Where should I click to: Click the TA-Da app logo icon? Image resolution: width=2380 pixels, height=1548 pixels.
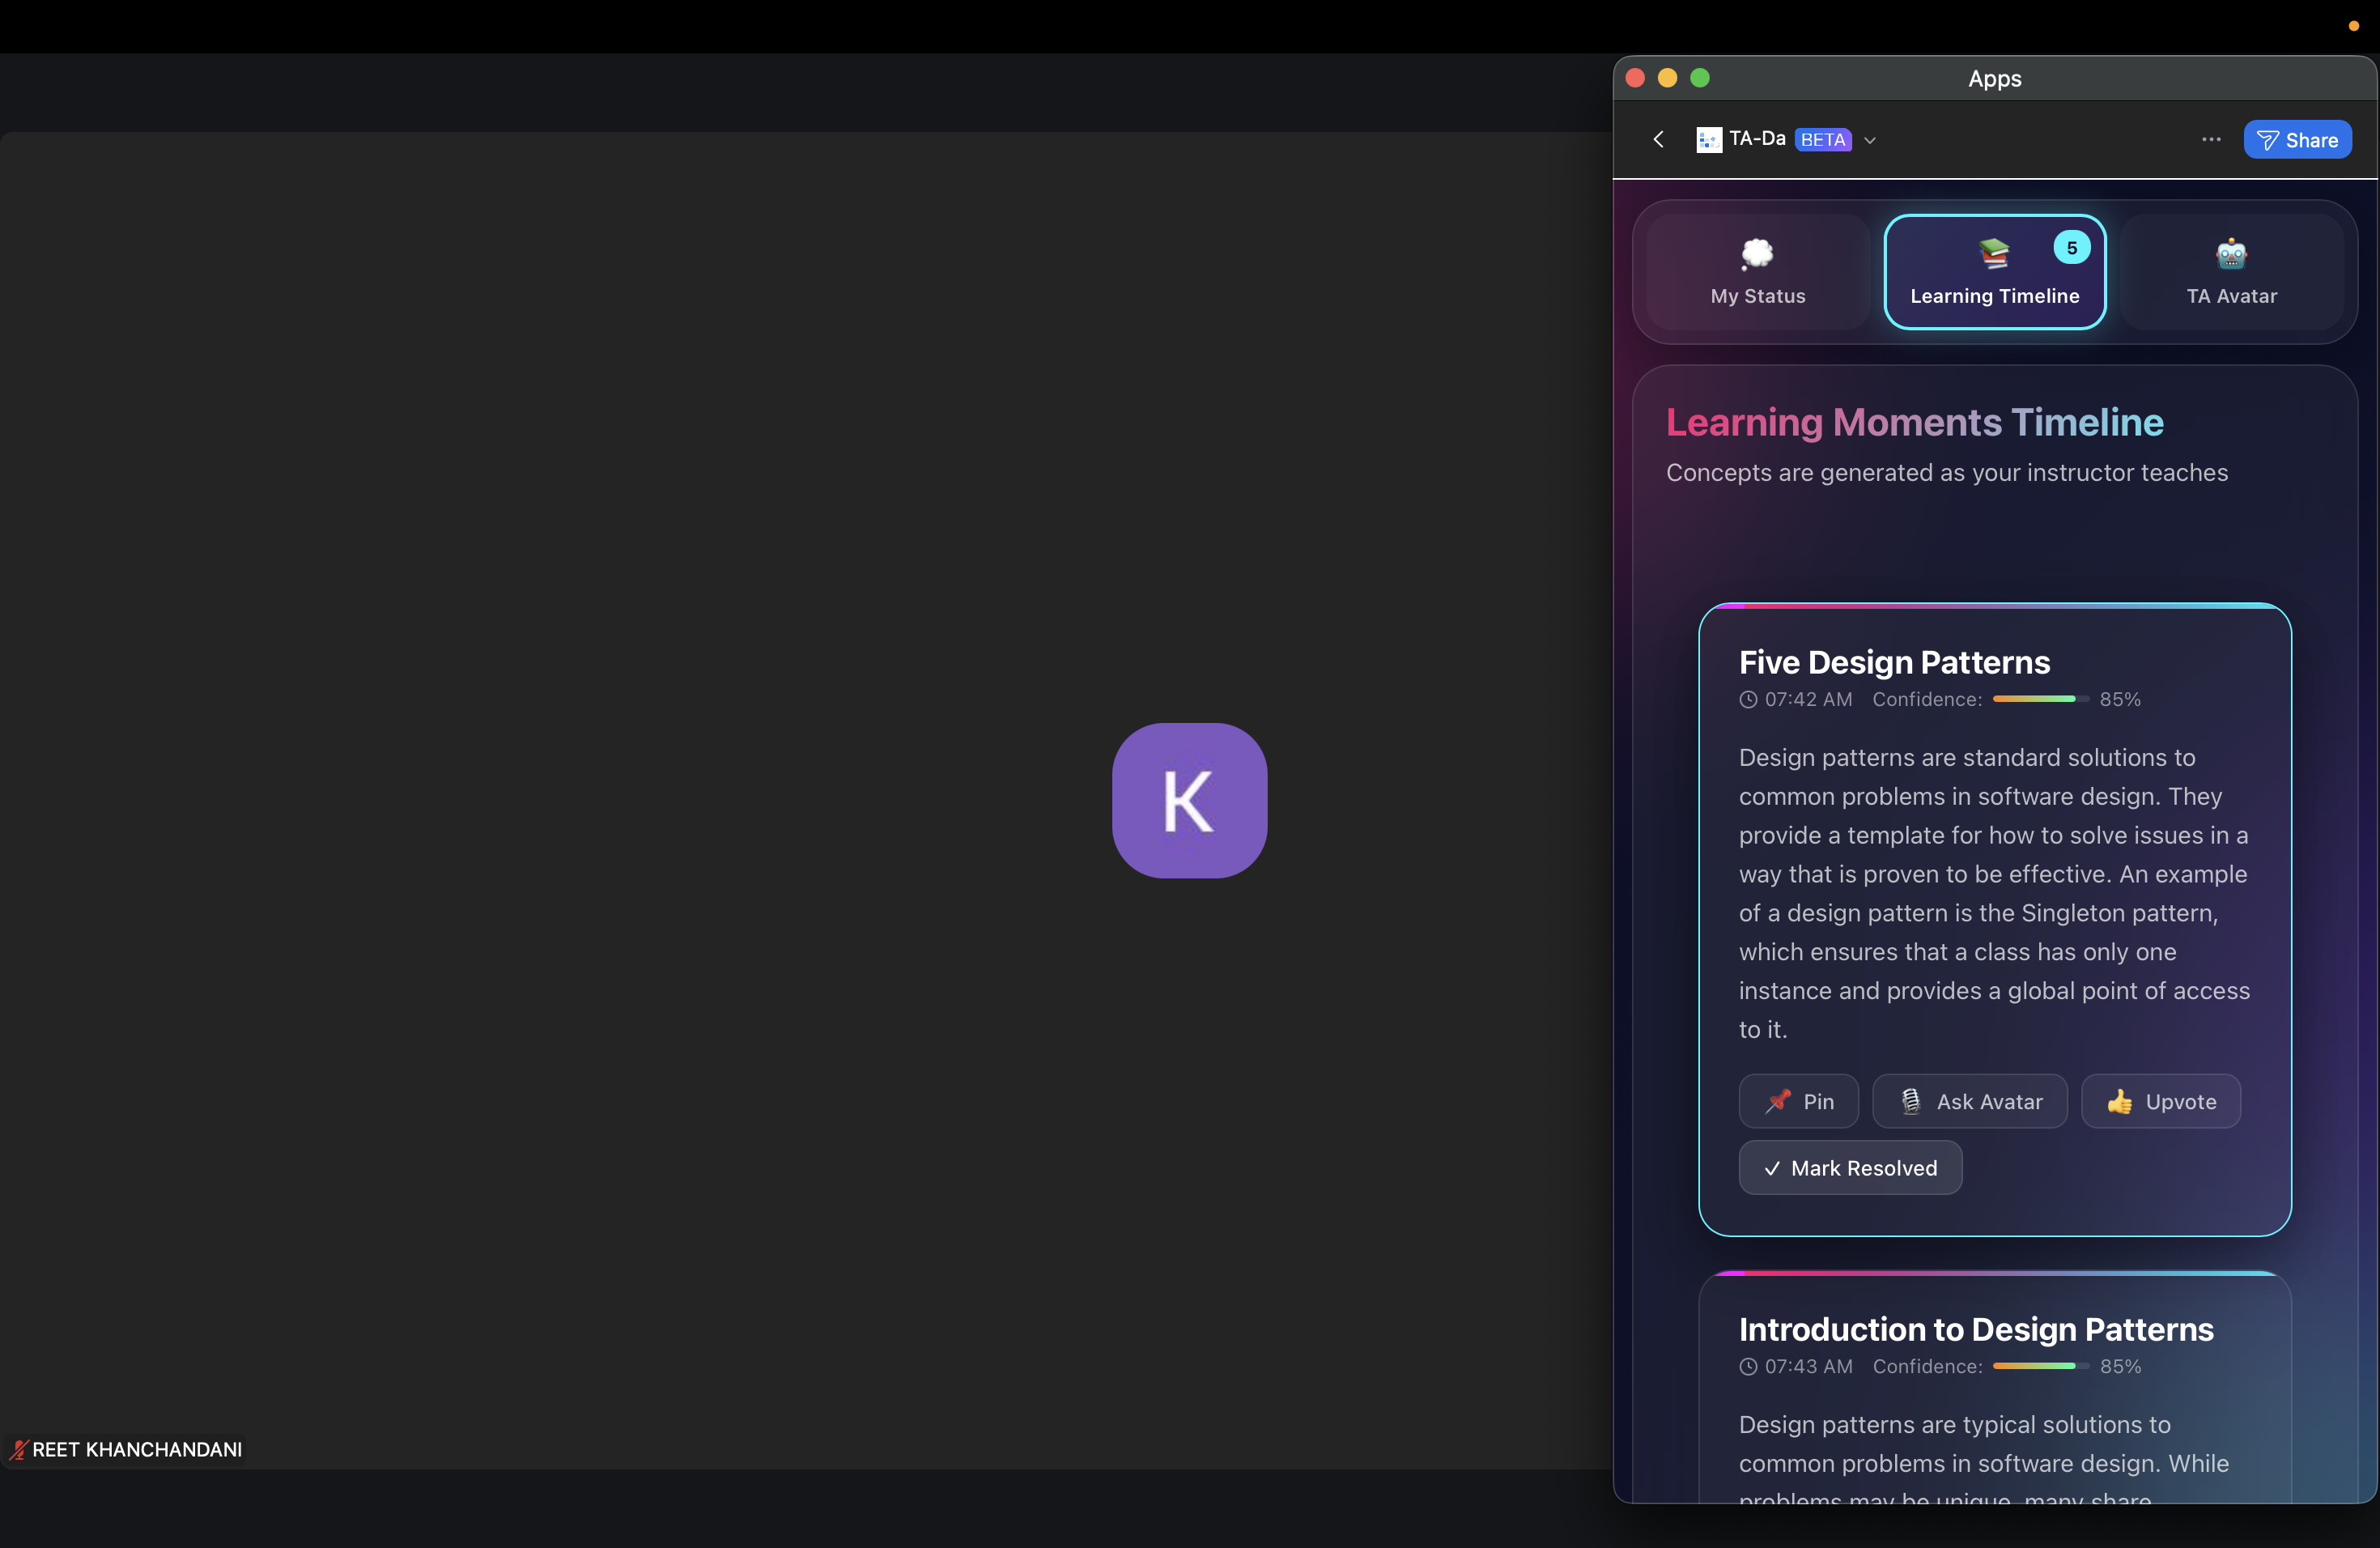coord(1709,140)
